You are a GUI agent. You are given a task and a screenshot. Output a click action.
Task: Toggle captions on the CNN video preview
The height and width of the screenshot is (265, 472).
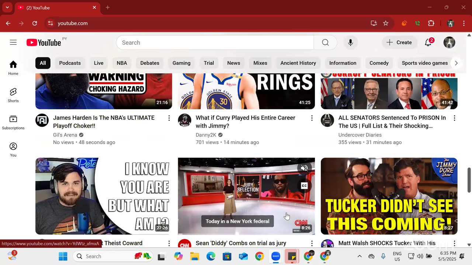pos(304,186)
